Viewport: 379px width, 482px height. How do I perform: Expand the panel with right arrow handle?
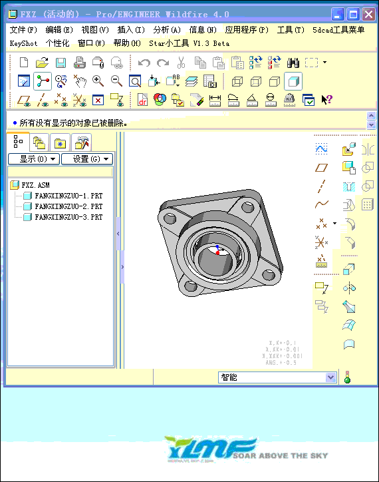point(122,267)
